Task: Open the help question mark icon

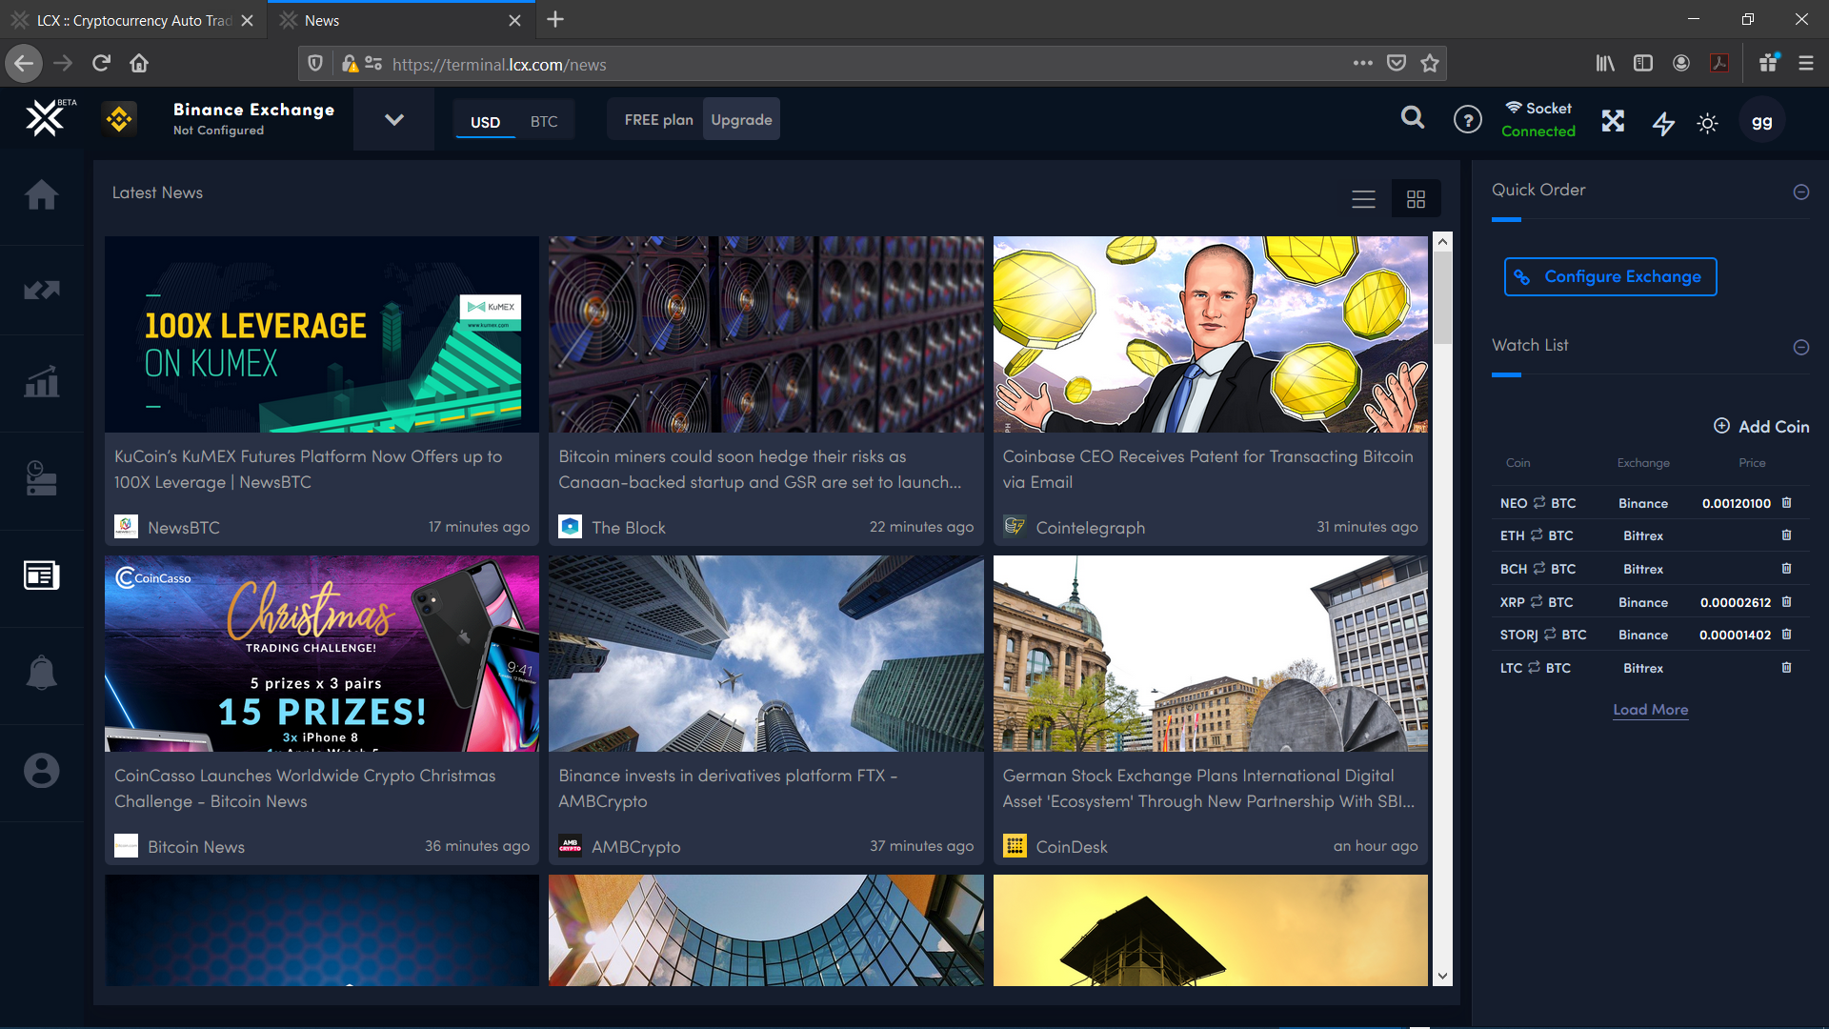Action: 1467,120
